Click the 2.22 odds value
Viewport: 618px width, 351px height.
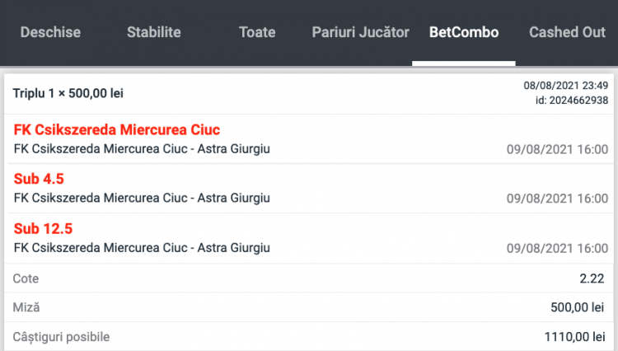click(x=593, y=278)
